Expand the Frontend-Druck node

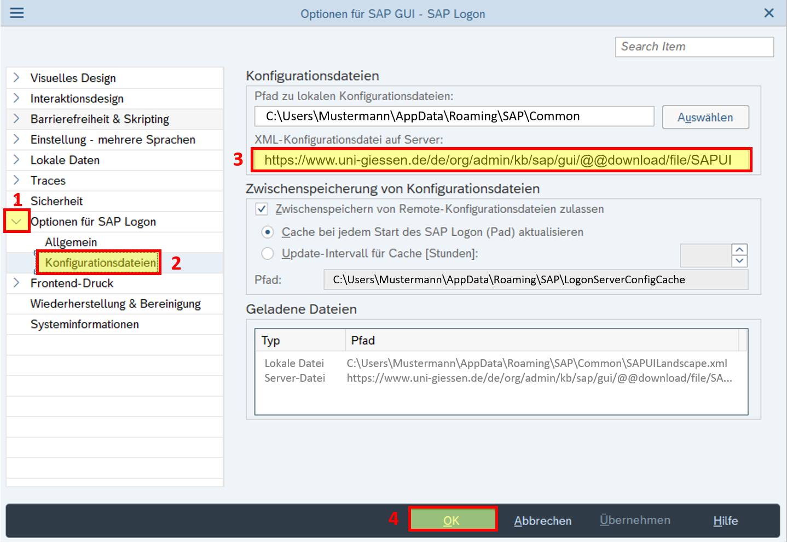pos(16,283)
